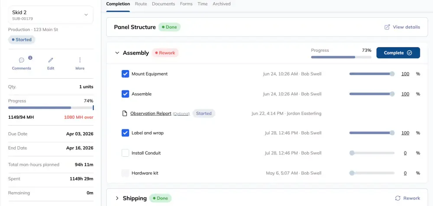Click the 'Panel Structure' heading
Screen dimensions: 433x206
(135, 27)
